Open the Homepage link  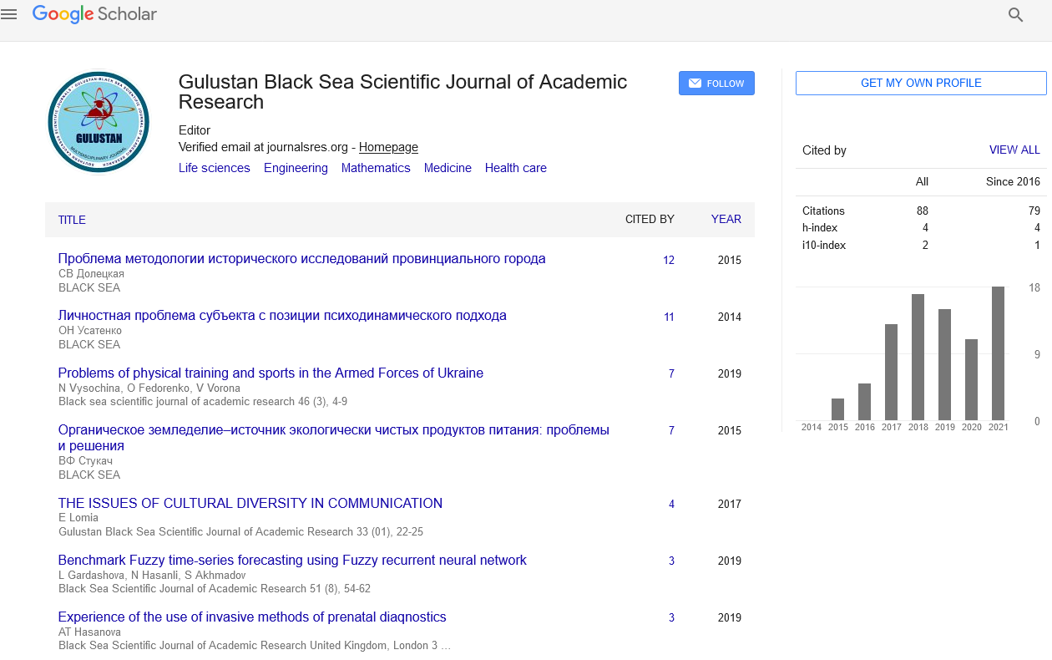pyautogui.click(x=388, y=147)
